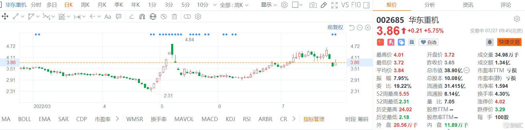Select the eraser pencil tool

[x=132, y=16]
